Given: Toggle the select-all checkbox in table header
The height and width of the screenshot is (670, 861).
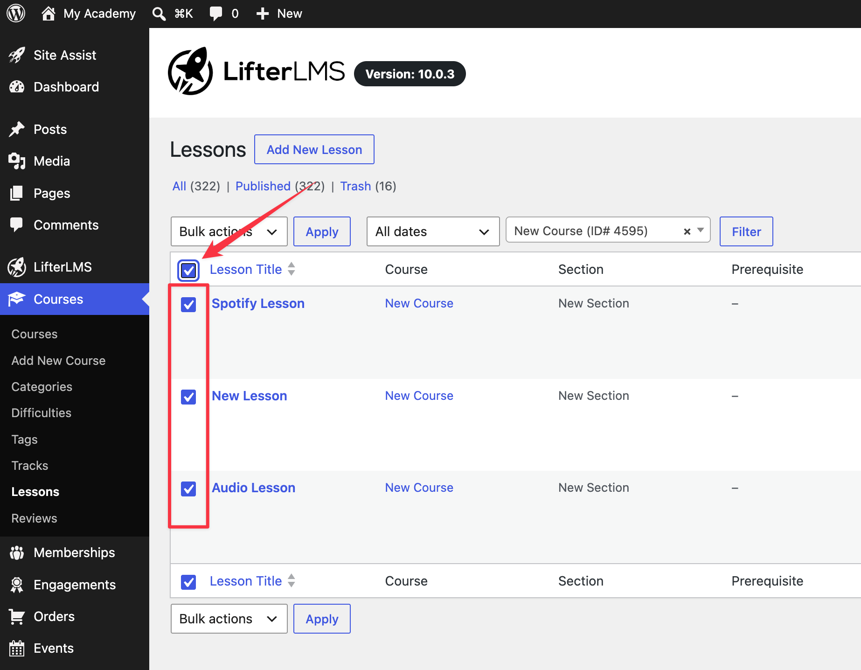Looking at the screenshot, I should click(x=188, y=270).
